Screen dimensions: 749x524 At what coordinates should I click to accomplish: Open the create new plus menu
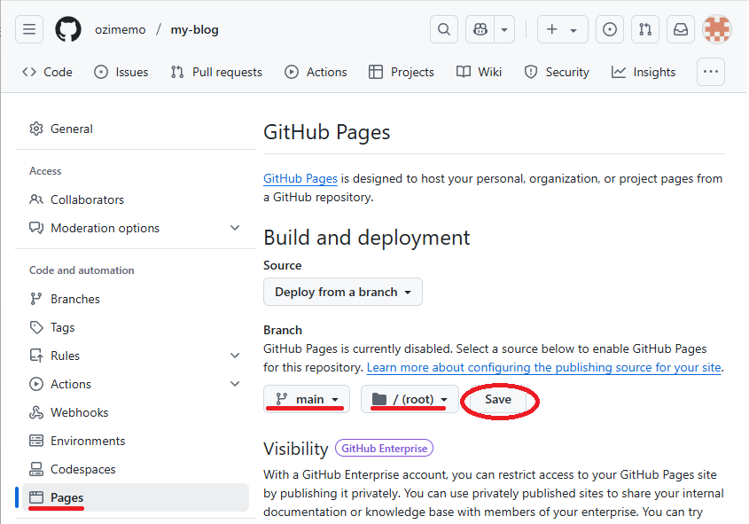pos(562,29)
